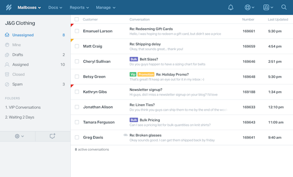Screen dimensions: 293x177
Task: Check the Jonathan Alison conversation
Action: point(77,107)
